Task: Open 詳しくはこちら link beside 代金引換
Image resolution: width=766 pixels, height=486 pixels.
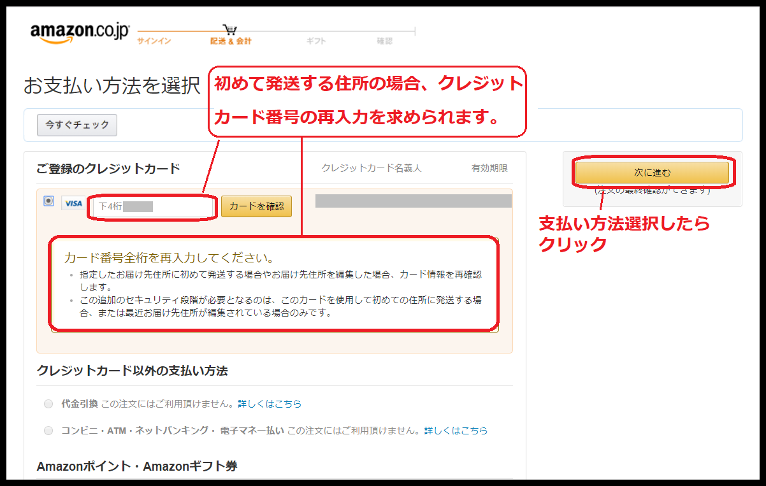Action: (x=270, y=404)
